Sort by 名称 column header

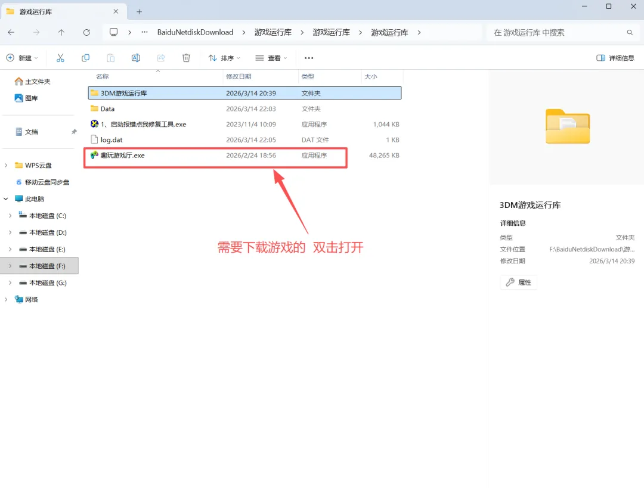click(x=103, y=76)
